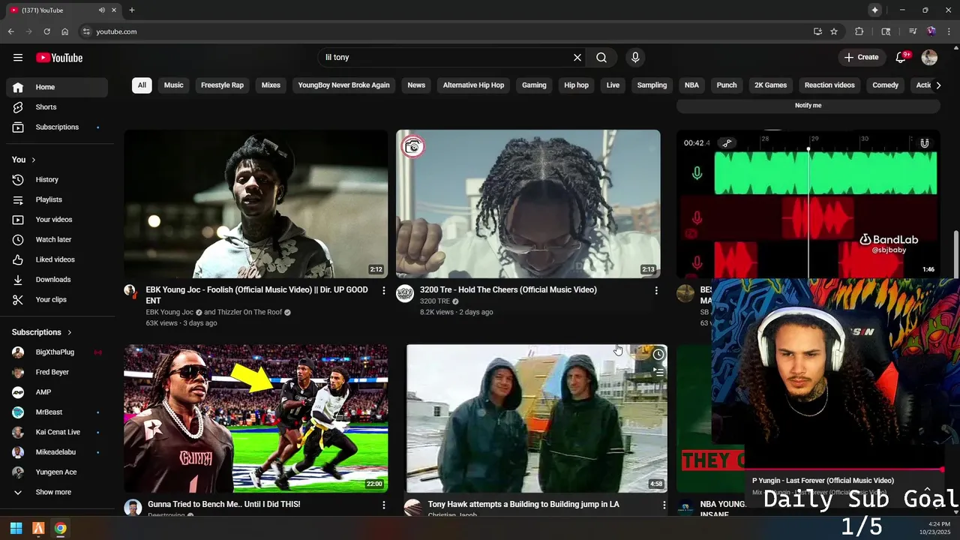Screen dimensions: 960x540
Task: Add Tony Hawk video to queue
Action: pyautogui.click(x=658, y=372)
